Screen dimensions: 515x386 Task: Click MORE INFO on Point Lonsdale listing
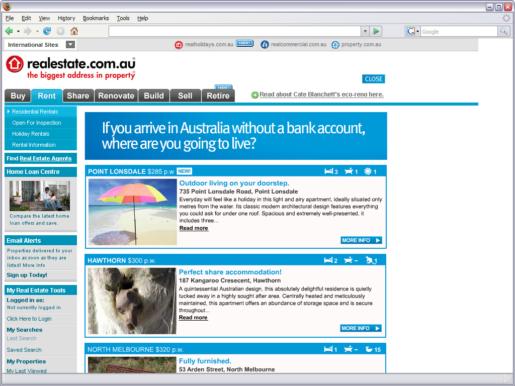point(361,240)
